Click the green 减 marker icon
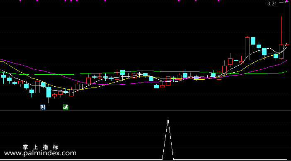291x161 pixels. (65, 107)
